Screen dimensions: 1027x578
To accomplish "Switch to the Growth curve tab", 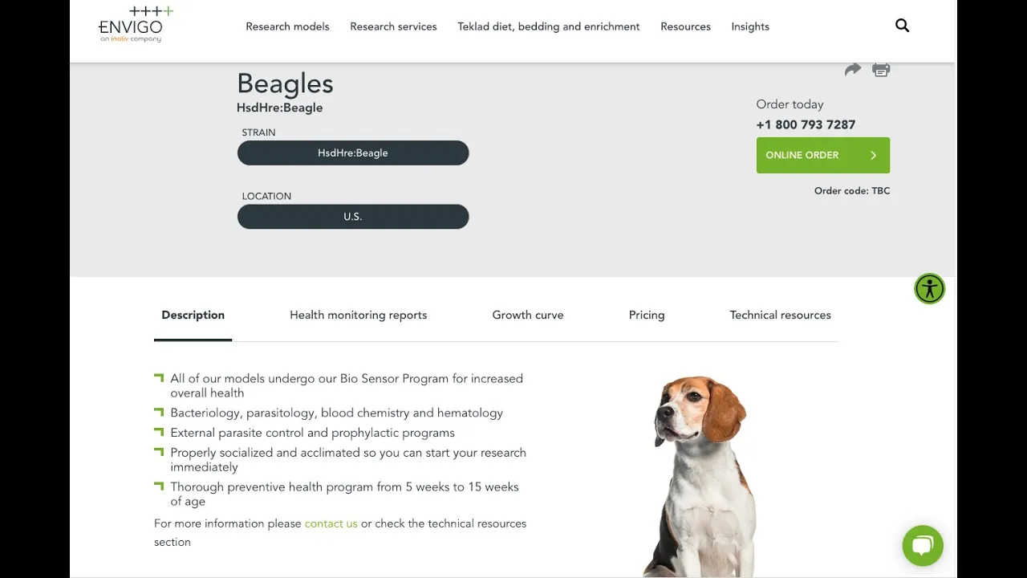I will click(528, 315).
